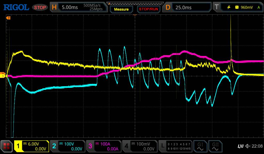Click the channel 1 ground level marker
This screenshot has height=154, width=264.
(x=3, y=76)
